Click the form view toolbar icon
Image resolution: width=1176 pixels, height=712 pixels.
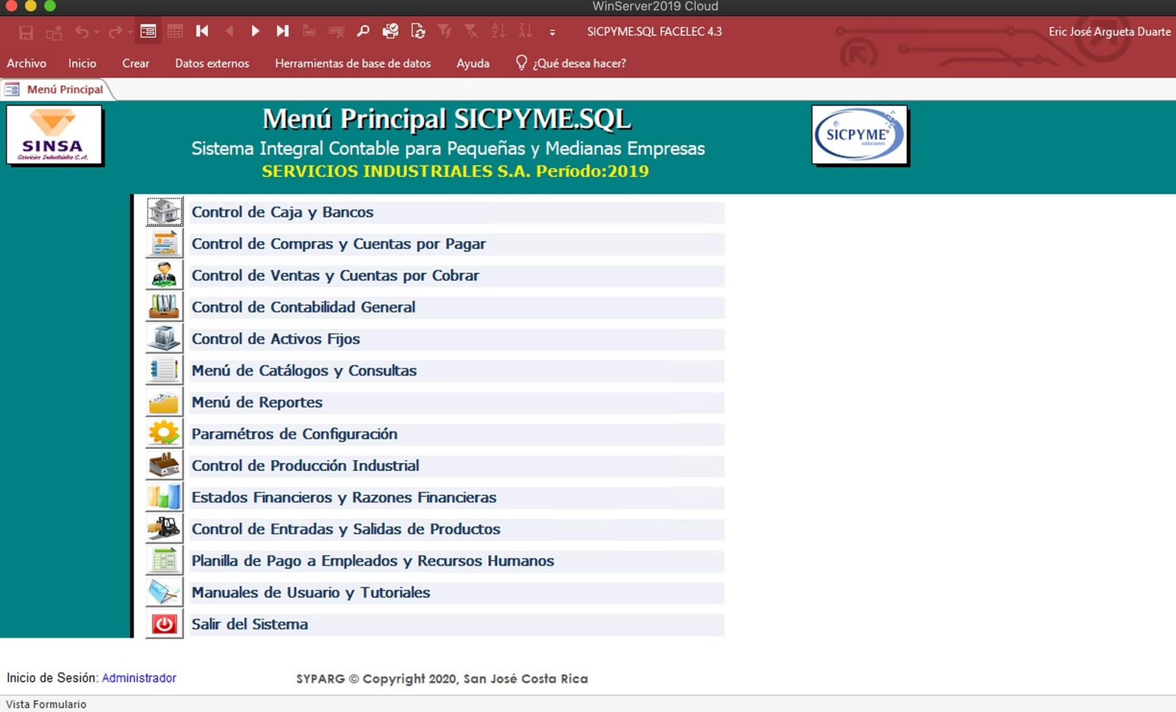tap(148, 32)
